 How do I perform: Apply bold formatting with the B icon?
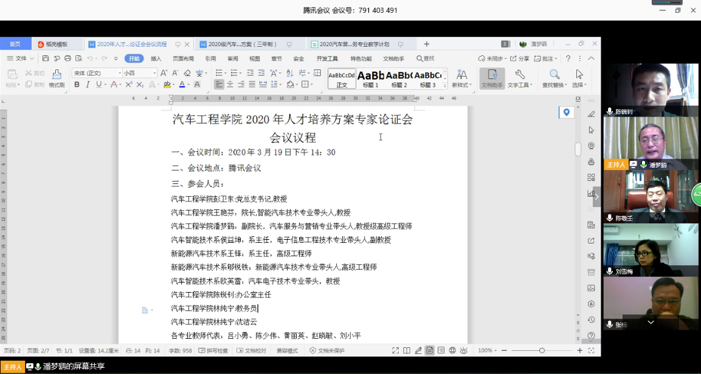point(77,84)
